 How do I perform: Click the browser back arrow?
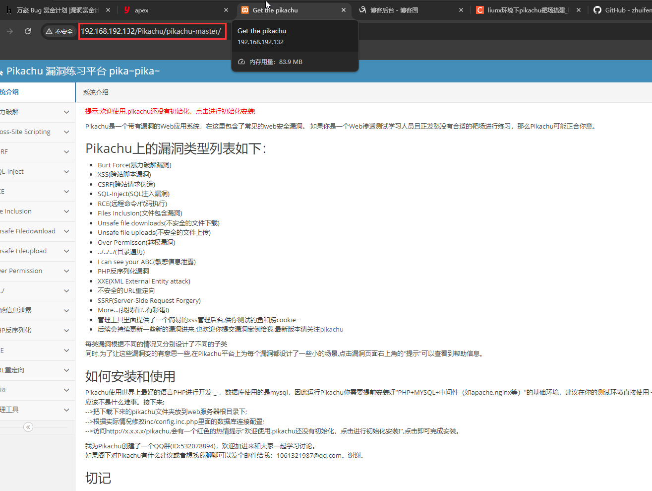[x=10, y=31]
